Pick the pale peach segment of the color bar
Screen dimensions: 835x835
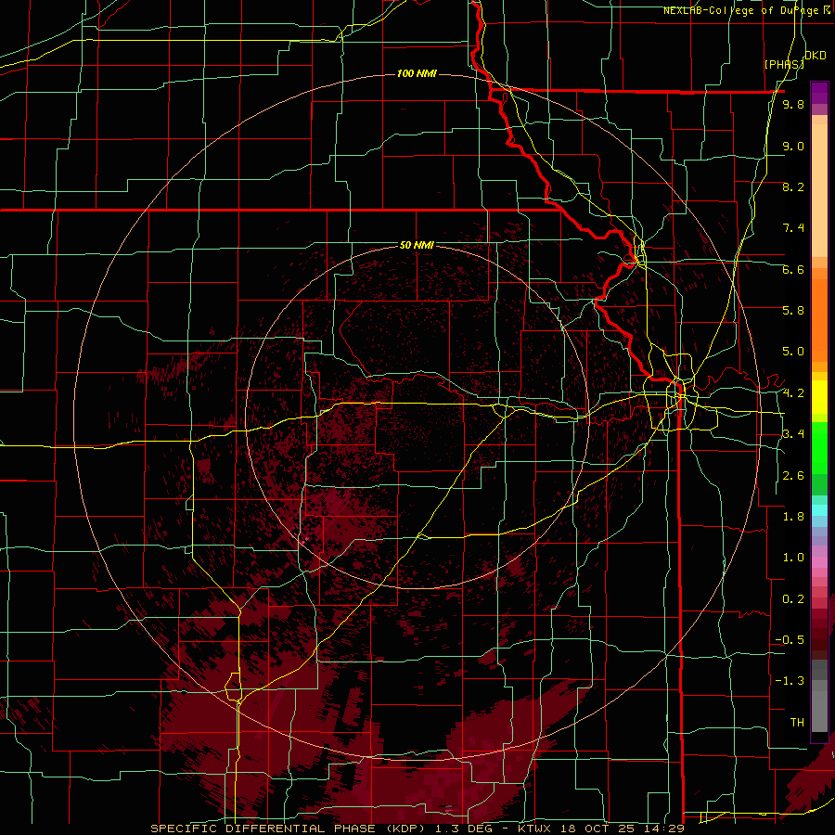819,192
